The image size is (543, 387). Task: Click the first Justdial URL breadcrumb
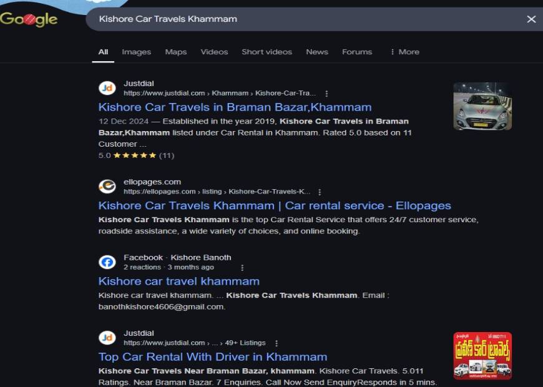click(220, 93)
